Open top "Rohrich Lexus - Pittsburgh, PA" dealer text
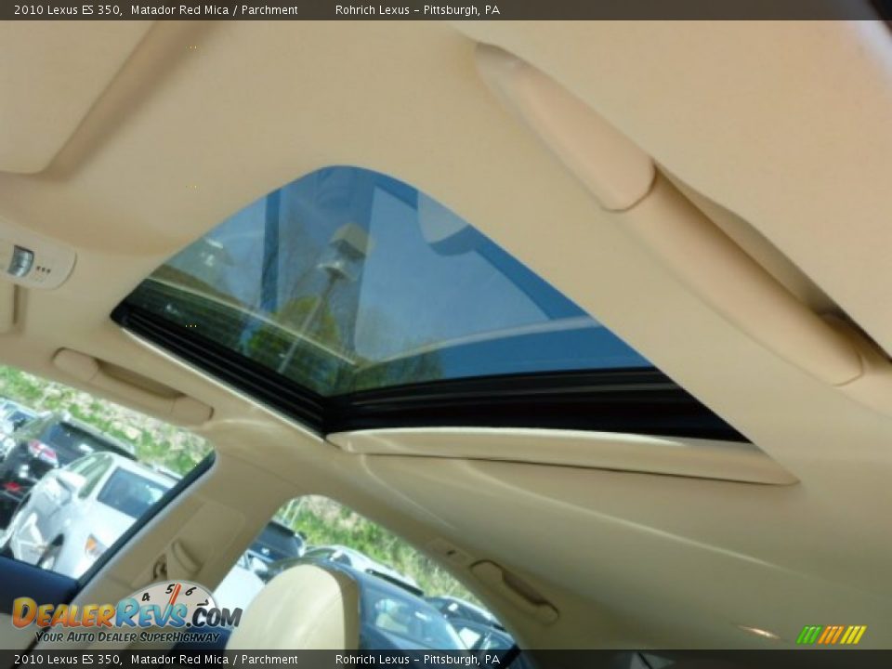 click(x=417, y=10)
